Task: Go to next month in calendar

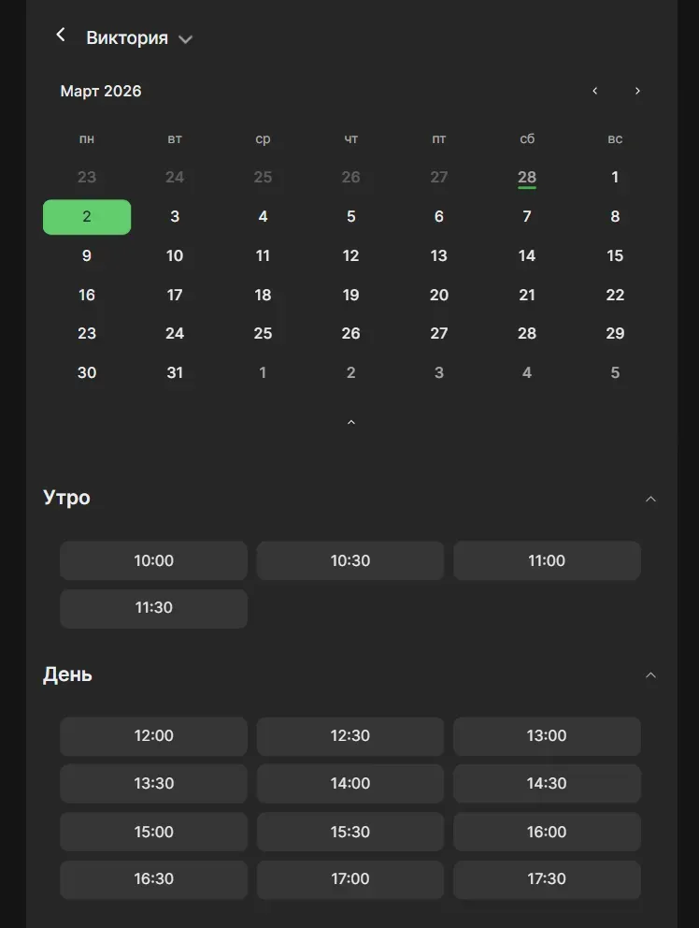Action: tap(637, 91)
